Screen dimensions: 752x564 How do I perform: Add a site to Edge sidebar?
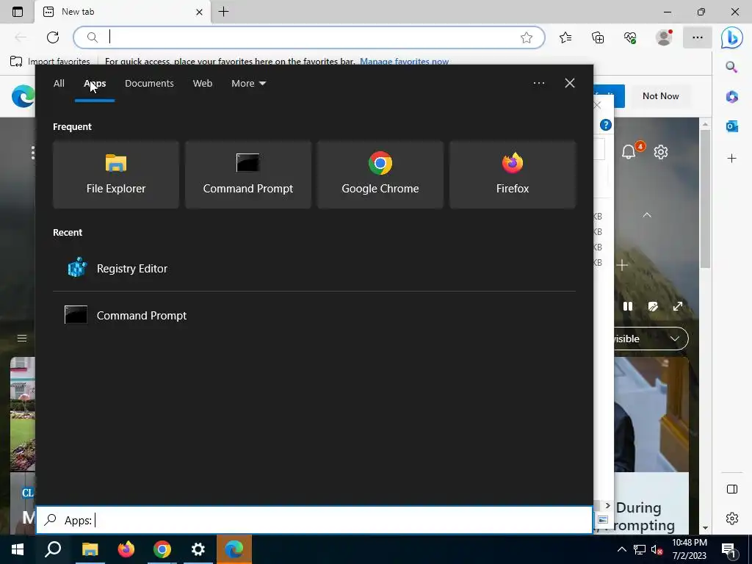(x=732, y=159)
